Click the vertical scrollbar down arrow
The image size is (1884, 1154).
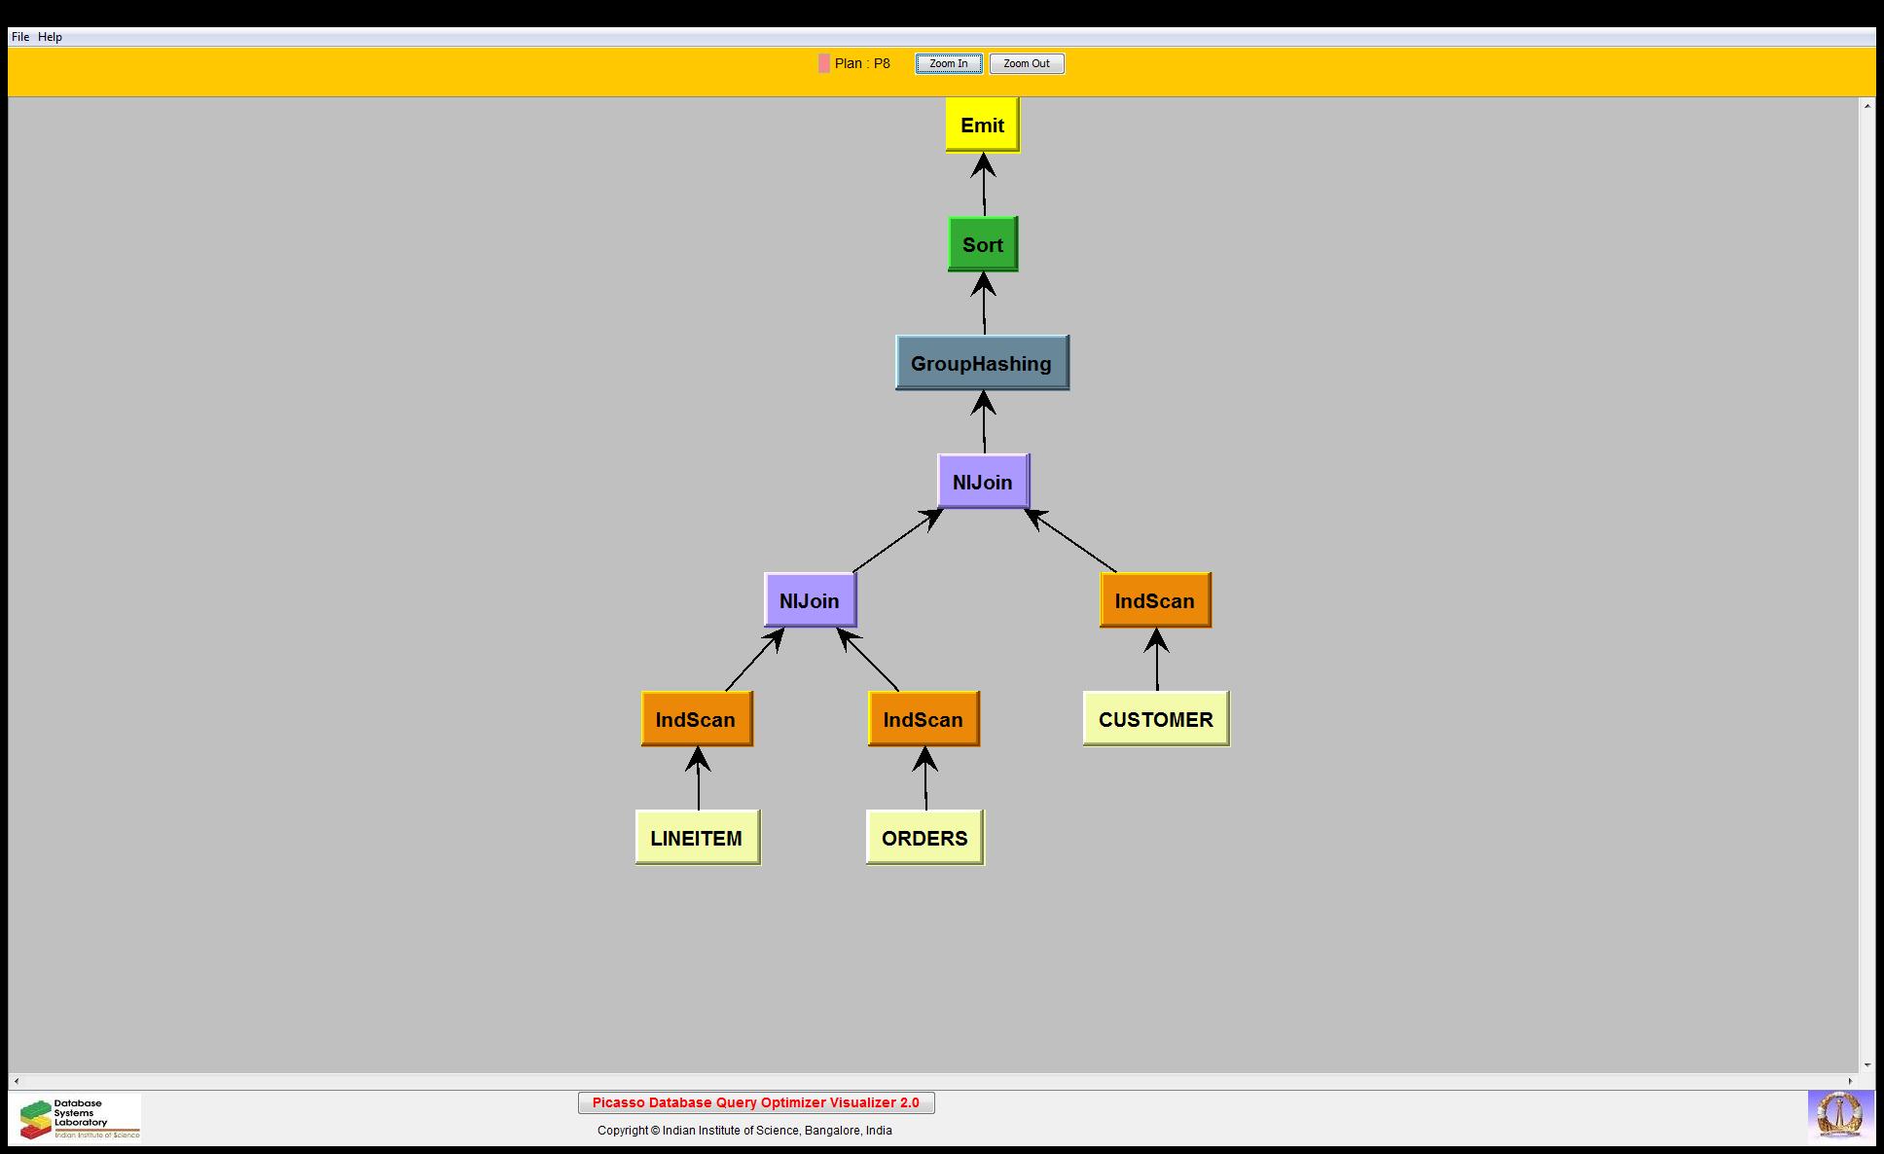click(x=1866, y=1064)
